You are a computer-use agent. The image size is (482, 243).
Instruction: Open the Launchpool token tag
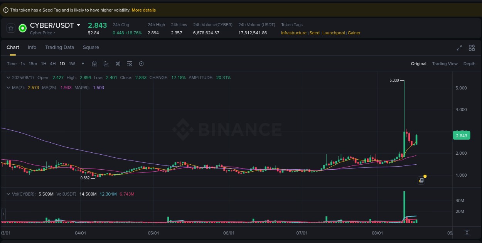[333, 33]
